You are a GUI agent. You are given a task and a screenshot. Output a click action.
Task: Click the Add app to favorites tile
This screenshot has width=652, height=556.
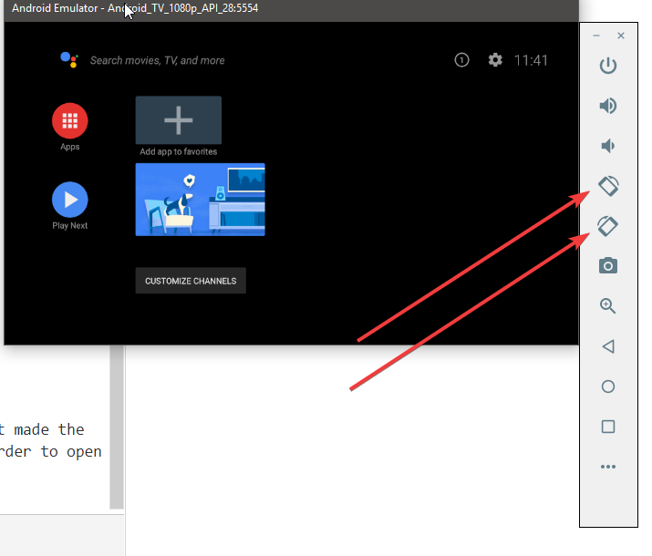click(x=179, y=120)
